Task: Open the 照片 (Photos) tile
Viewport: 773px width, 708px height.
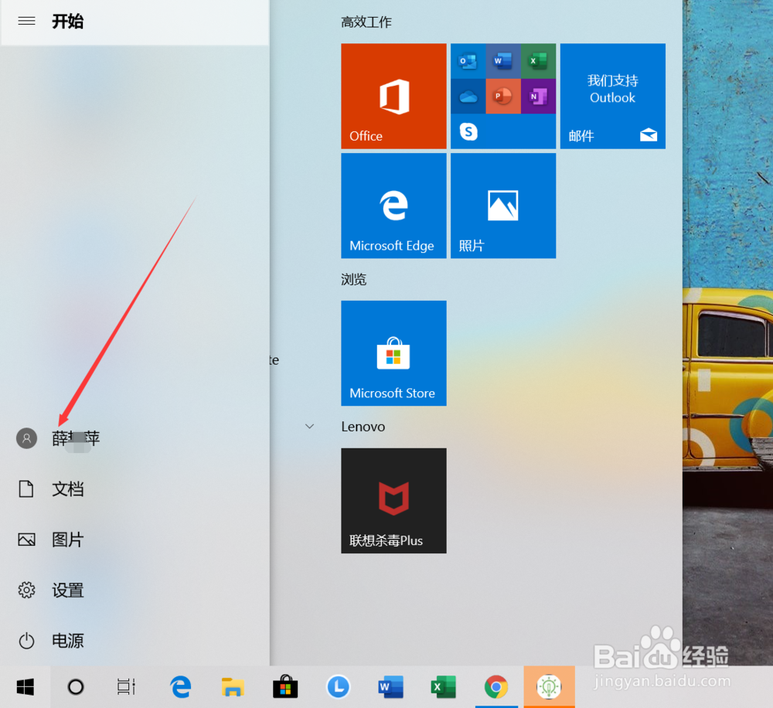Action: (503, 206)
